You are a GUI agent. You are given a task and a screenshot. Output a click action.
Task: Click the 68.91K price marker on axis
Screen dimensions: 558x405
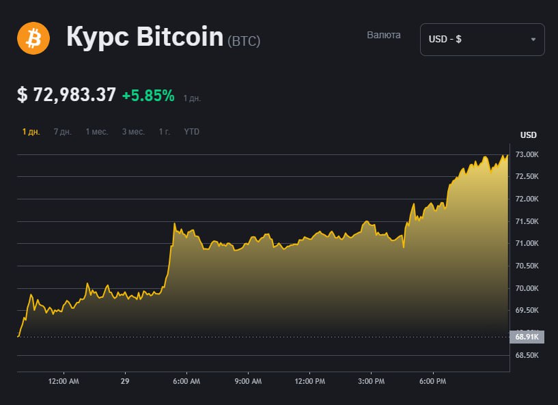tap(527, 337)
